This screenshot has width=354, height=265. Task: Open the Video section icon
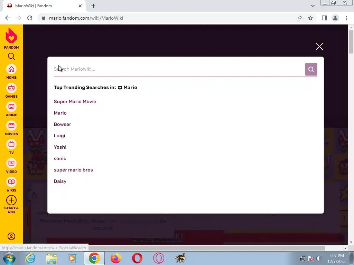[11, 166]
